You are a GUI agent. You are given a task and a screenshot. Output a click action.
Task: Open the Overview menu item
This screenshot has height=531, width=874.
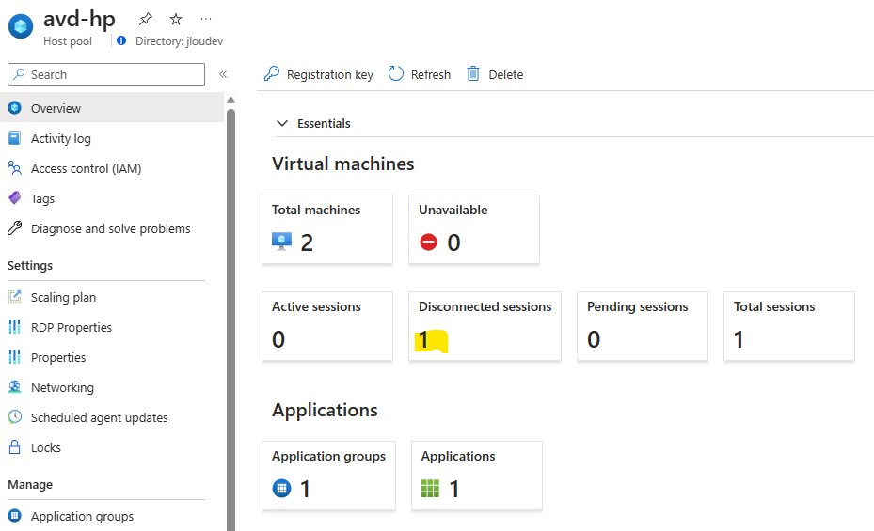coord(112,107)
